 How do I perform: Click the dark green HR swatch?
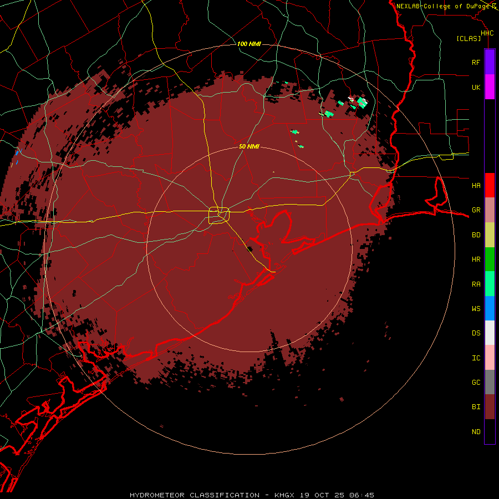[x=490, y=259]
